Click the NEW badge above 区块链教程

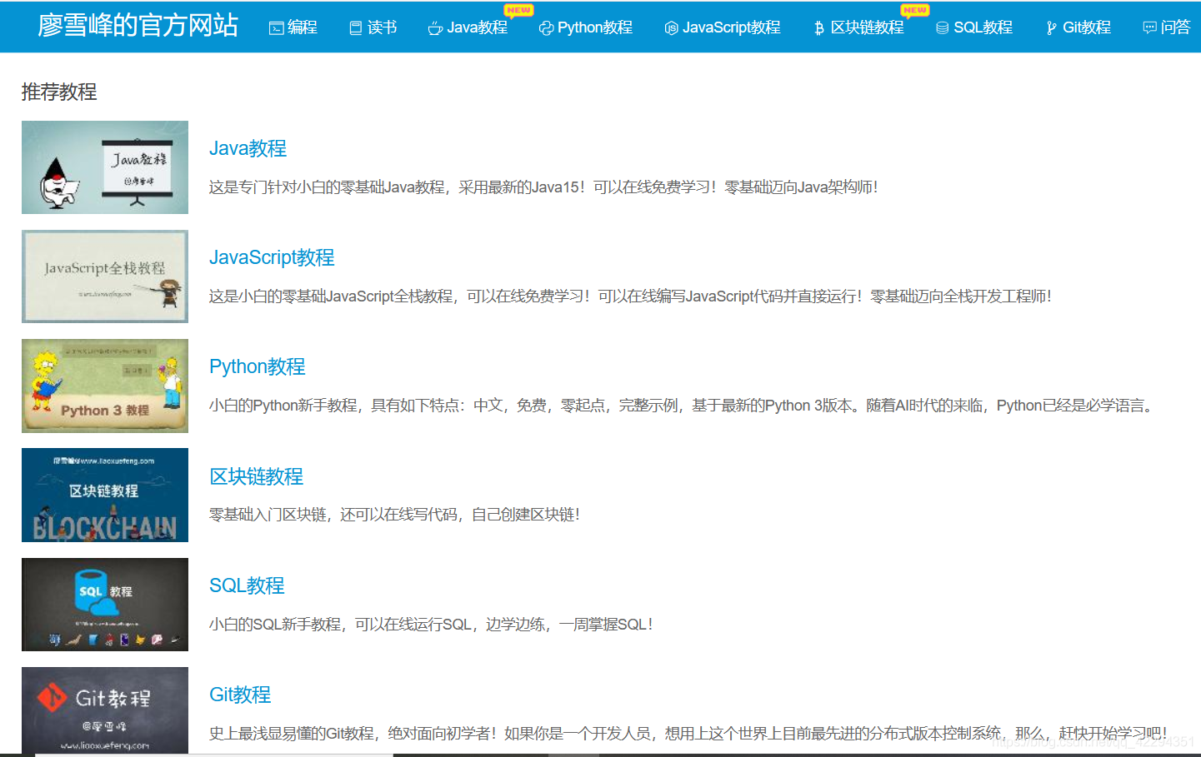tap(914, 10)
